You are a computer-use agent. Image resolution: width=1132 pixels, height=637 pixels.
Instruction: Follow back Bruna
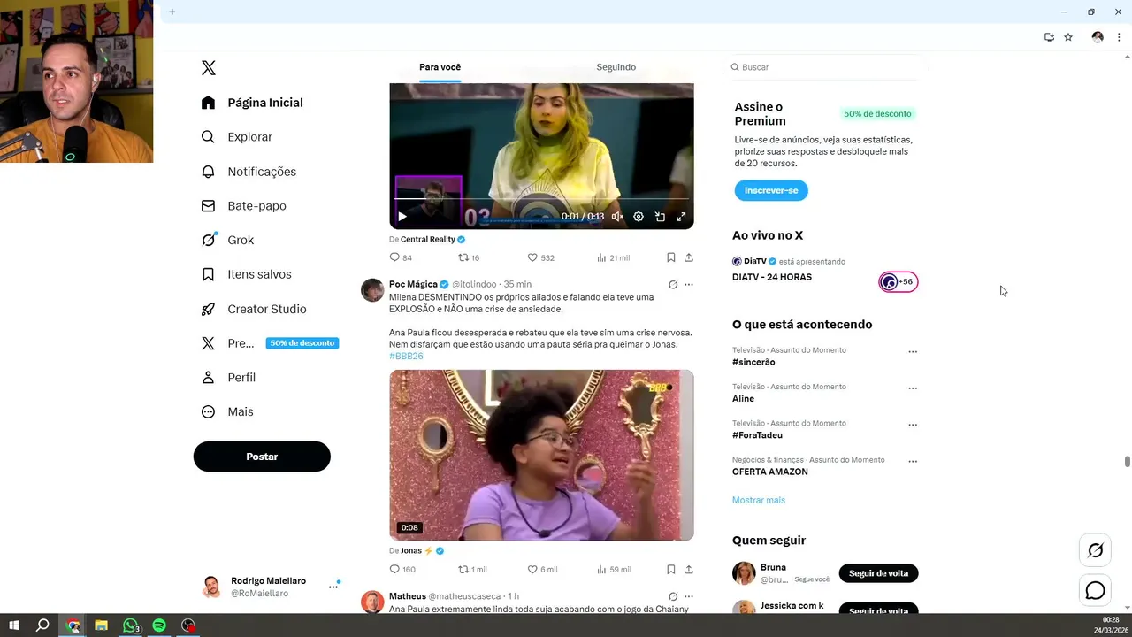click(x=878, y=573)
